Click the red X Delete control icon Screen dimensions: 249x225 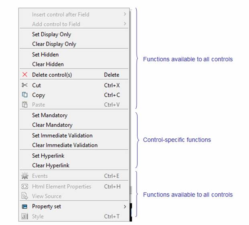click(x=25, y=75)
